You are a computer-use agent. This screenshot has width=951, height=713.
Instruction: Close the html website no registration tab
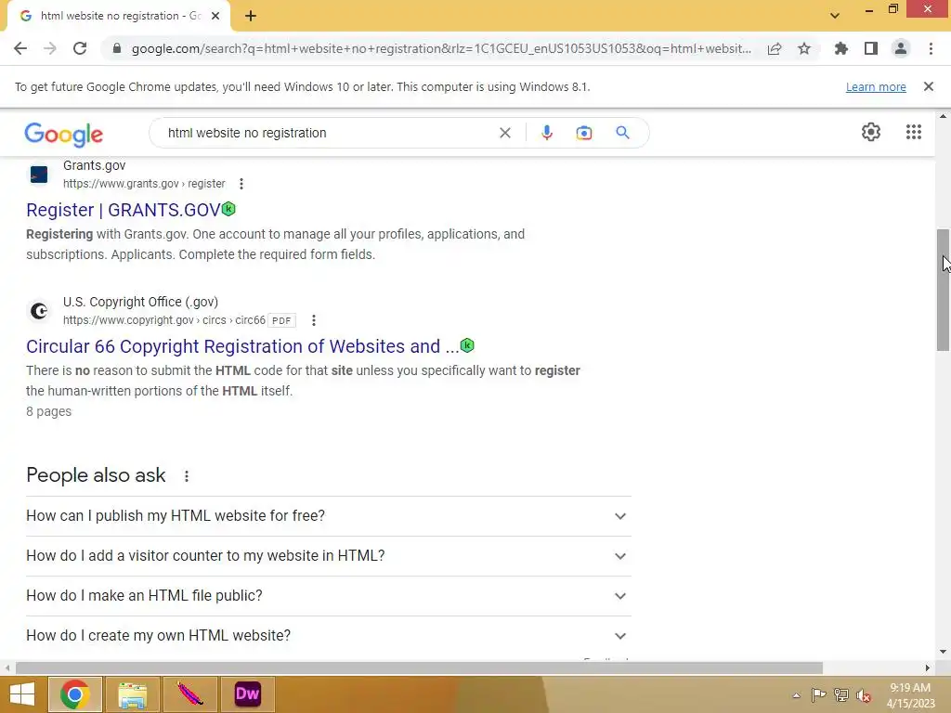(x=215, y=16)
